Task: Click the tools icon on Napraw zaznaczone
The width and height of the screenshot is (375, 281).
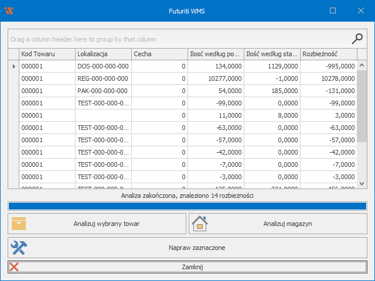Action: 19,248
